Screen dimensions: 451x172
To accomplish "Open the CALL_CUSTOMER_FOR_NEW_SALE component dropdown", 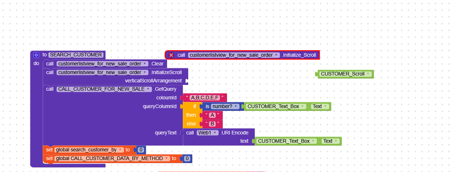I will (104, 89).
